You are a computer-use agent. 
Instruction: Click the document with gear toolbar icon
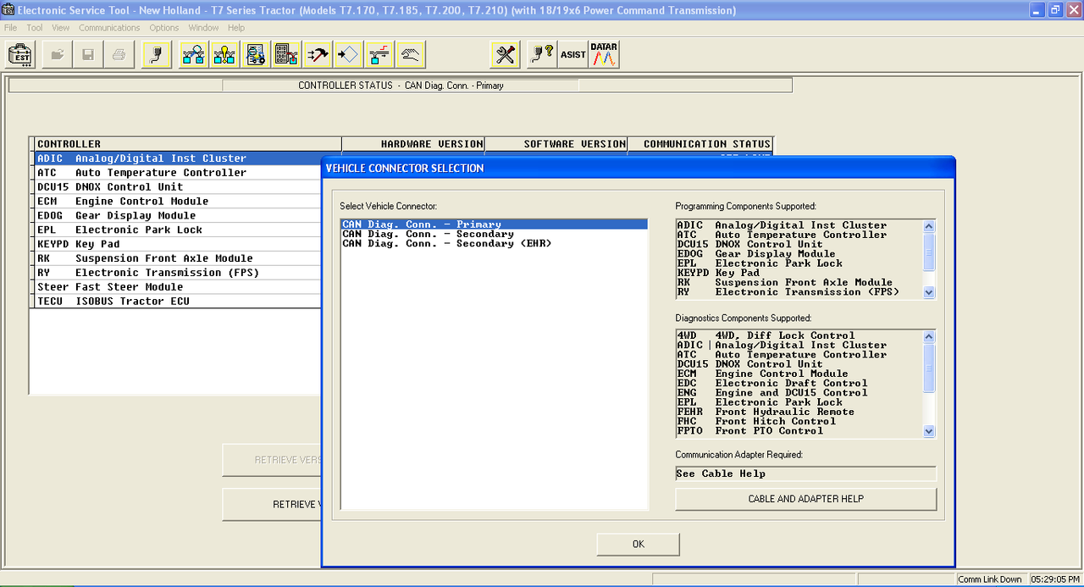pos(256,55)
